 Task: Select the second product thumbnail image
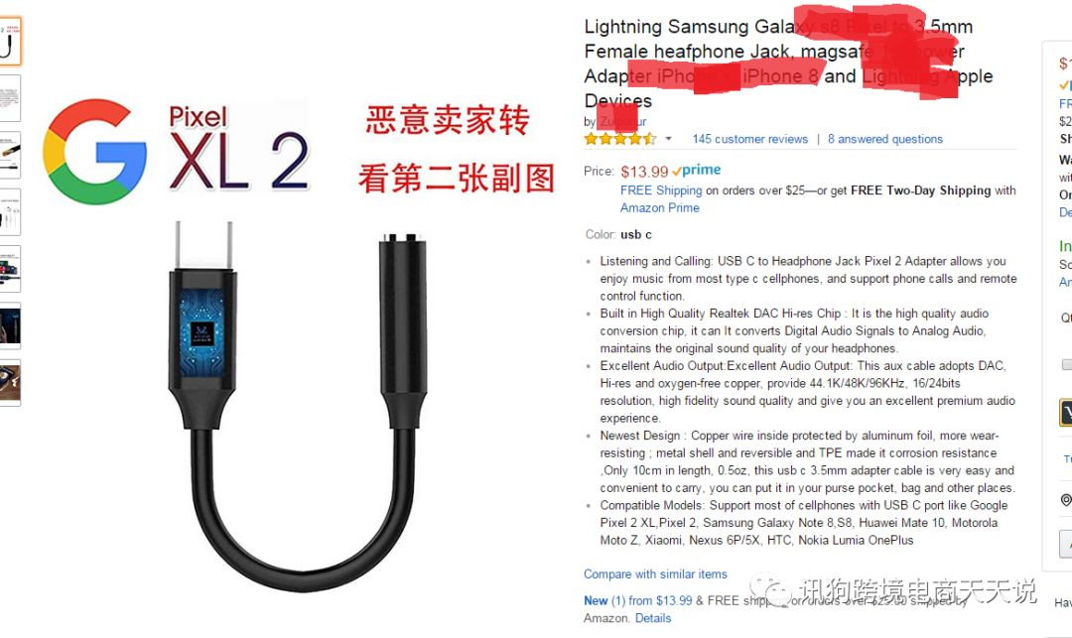click(10, 98)
